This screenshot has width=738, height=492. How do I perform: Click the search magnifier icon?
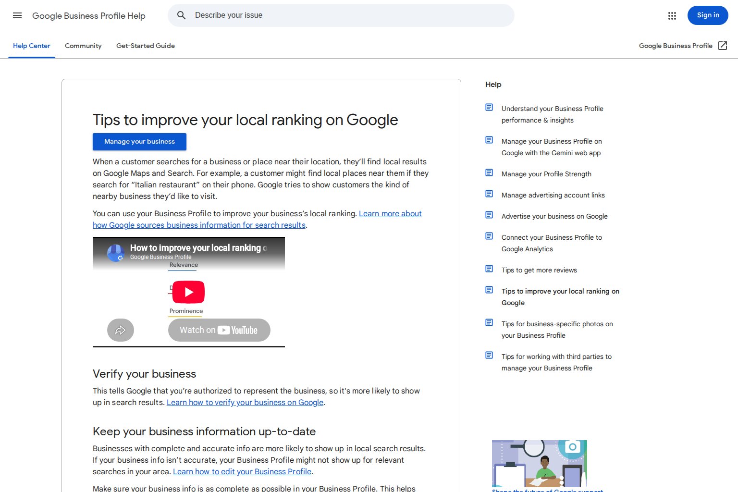click(181, 15)
